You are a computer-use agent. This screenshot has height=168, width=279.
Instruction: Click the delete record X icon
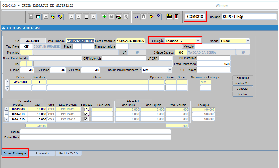pyautogui.click(x=112, y=17)
